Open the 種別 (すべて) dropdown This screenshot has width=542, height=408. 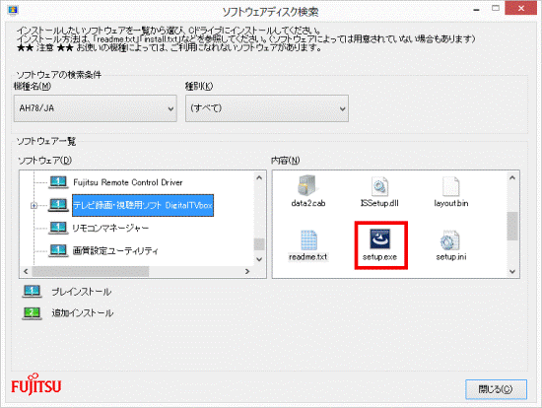pos(267,108)
